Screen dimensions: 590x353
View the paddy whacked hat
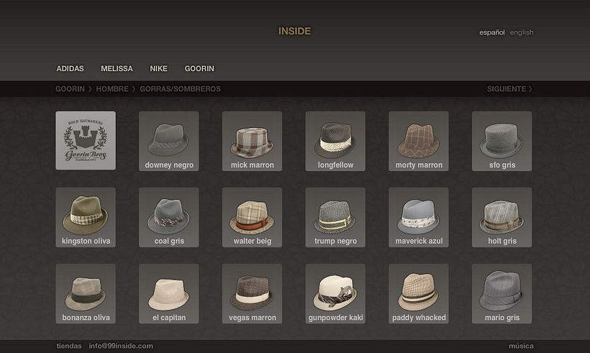pyautogui.click(x=419, y=293)
